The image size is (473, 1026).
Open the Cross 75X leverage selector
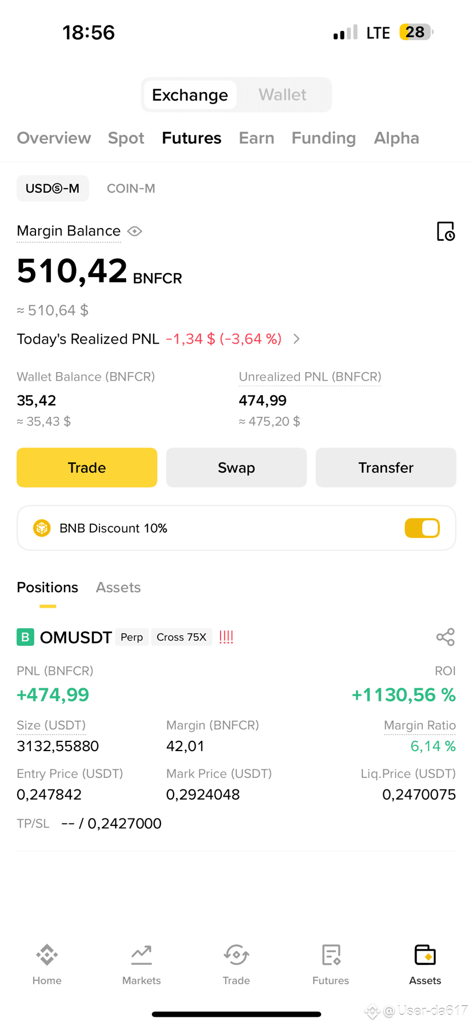click(x=182, y=637)
